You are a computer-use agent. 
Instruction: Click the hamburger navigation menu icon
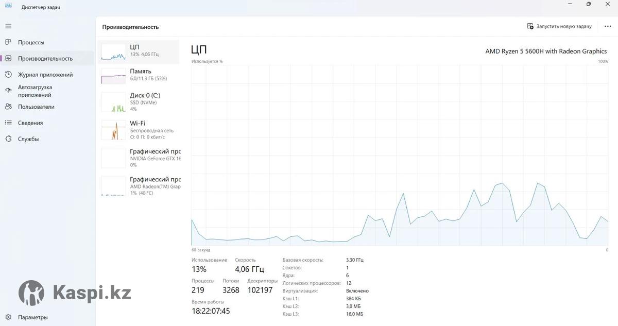[8, 26]
